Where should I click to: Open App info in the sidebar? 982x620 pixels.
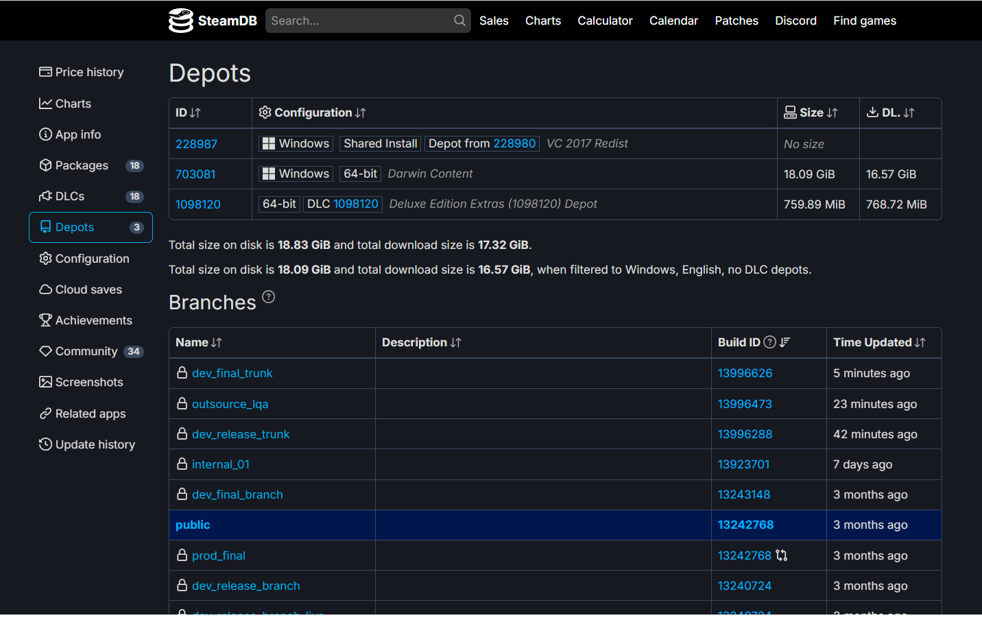coord(91,134)
